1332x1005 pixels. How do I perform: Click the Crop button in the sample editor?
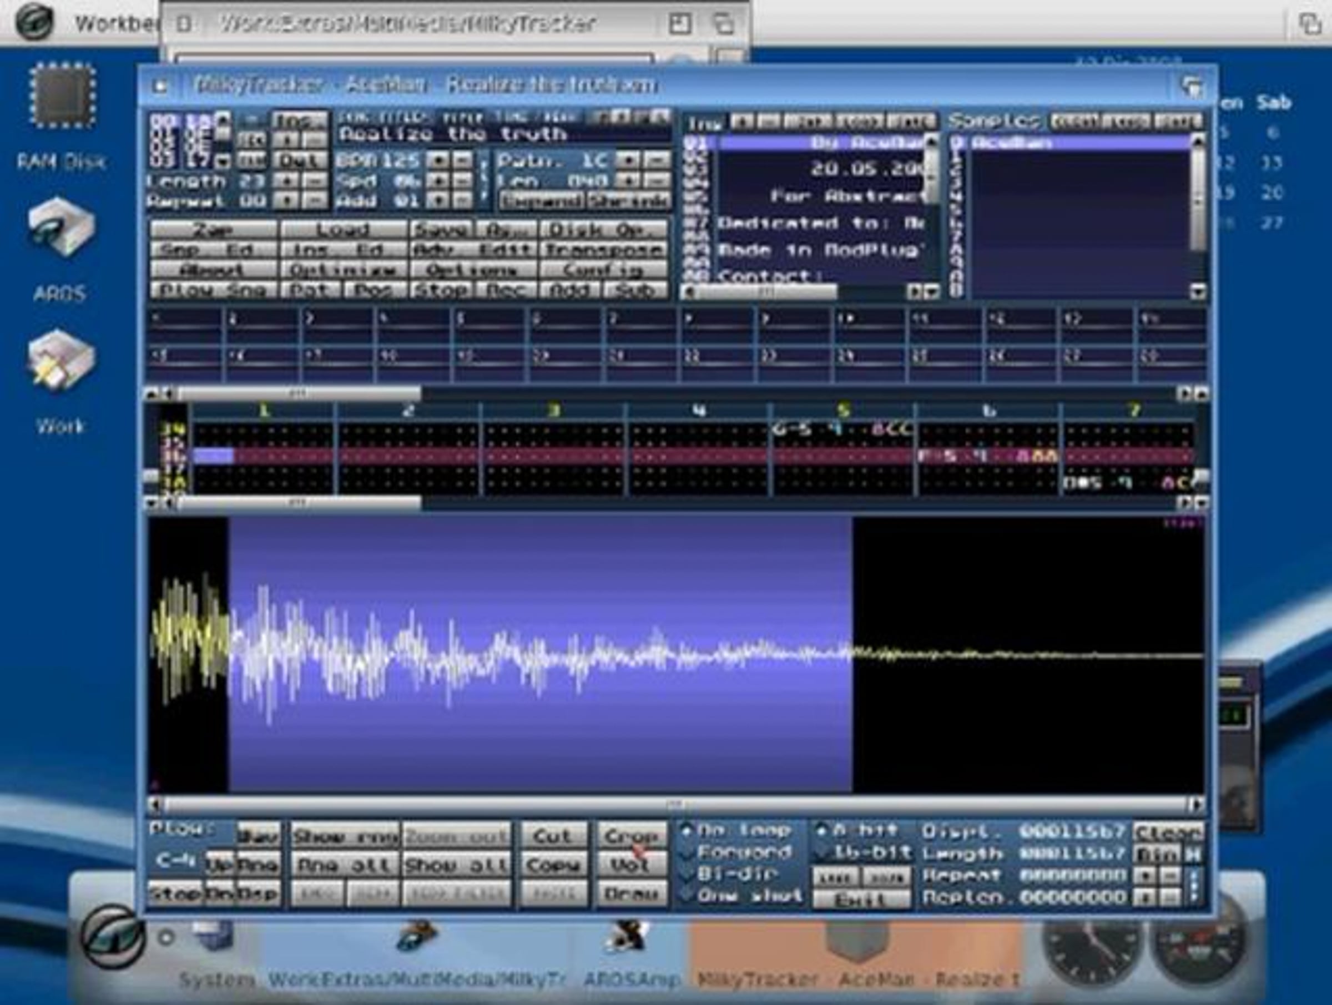pyautogui.click(x=632, y=836)
